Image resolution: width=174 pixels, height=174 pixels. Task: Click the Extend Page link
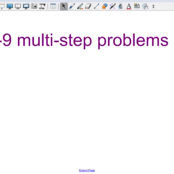point(87,170)
